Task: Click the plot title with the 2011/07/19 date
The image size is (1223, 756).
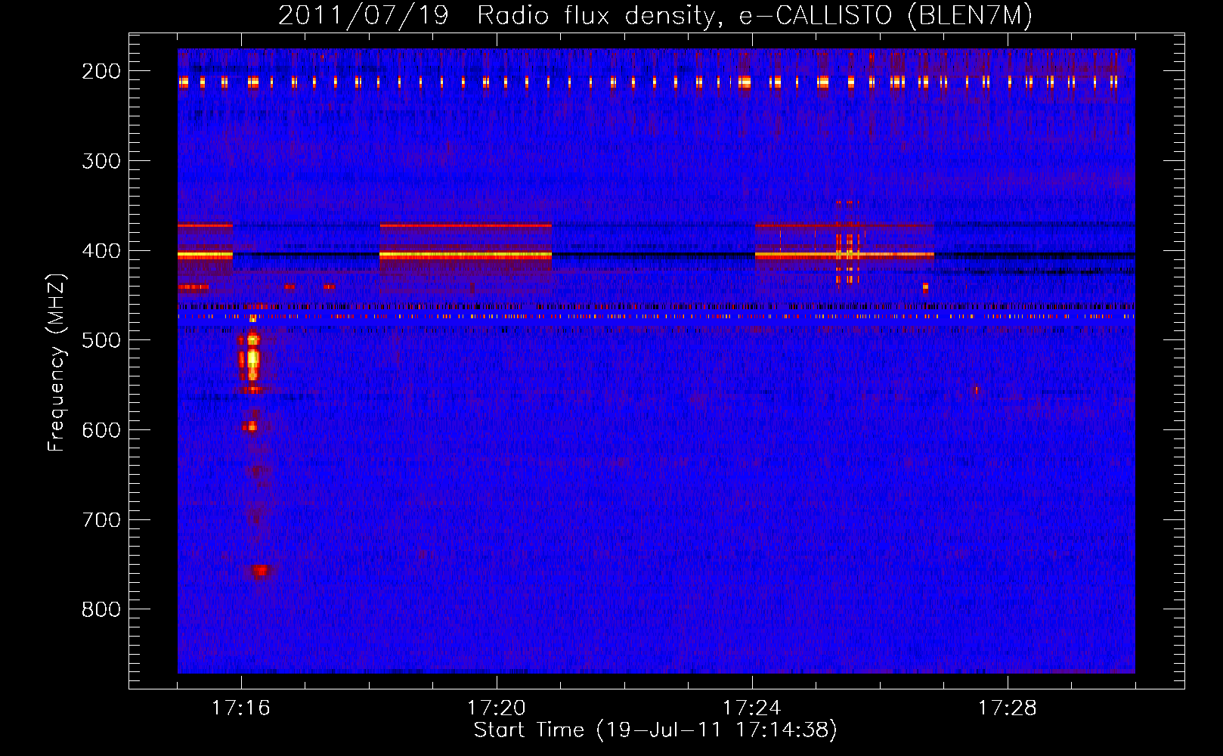Action: point(655,15)
